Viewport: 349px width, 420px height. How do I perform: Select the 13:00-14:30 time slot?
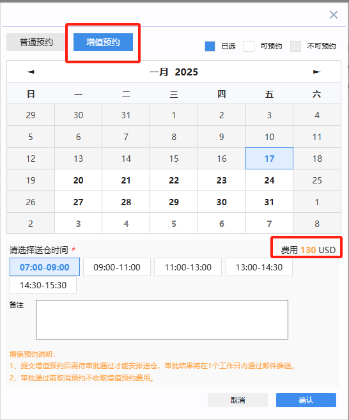tap(259, 267)
